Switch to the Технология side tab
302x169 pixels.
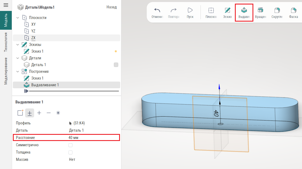click(6, 42)
